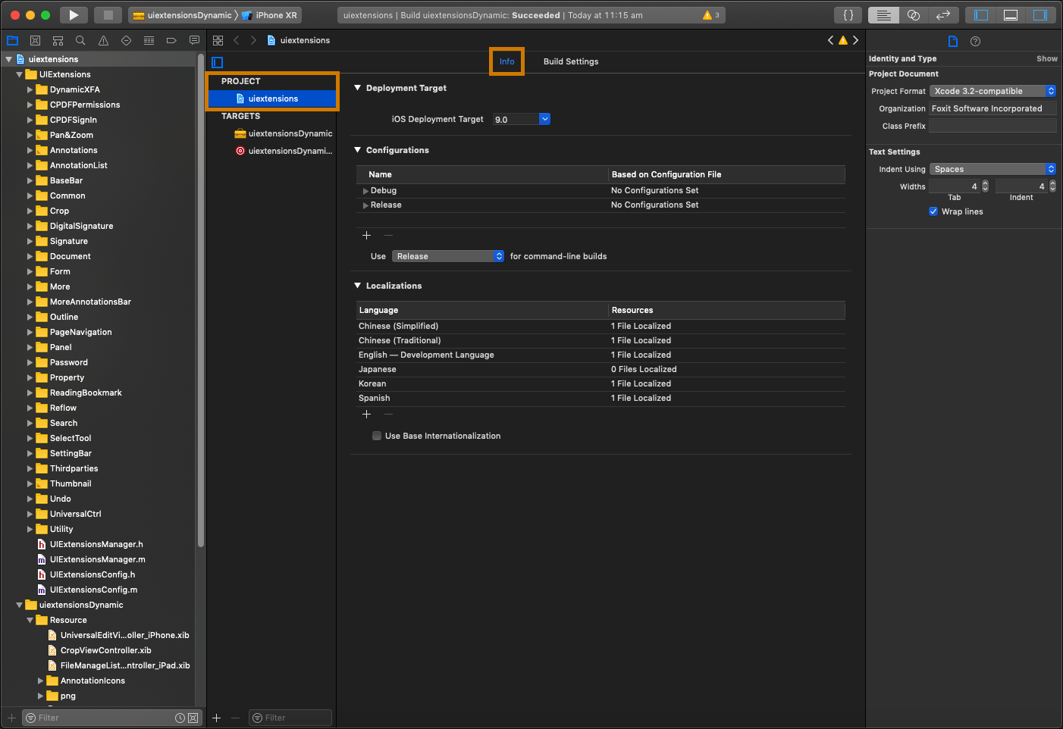This screenshot has width=1063, height=729.
Task: Open the Debug navigator
Action: 149,40
